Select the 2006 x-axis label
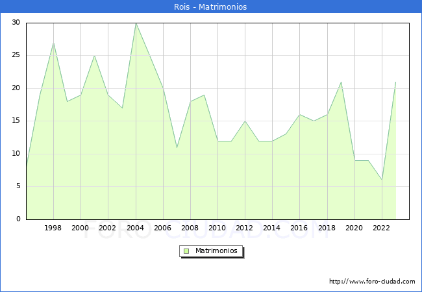 (x=162, y=228)
